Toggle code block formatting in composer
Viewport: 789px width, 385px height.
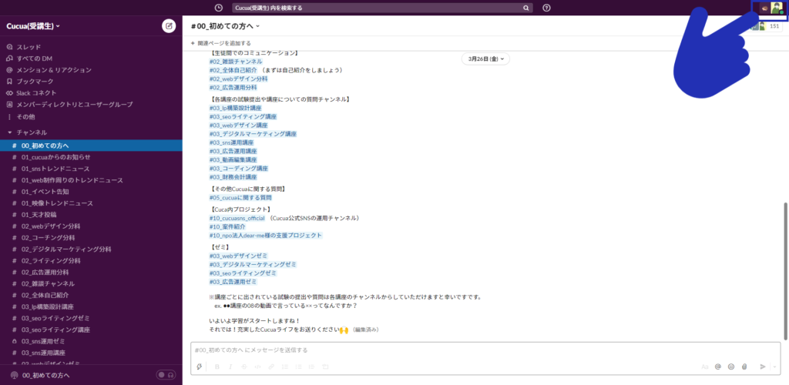click(x=326, y=367)
